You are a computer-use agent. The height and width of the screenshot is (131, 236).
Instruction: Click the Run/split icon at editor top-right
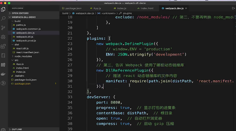tap(233, 8)
